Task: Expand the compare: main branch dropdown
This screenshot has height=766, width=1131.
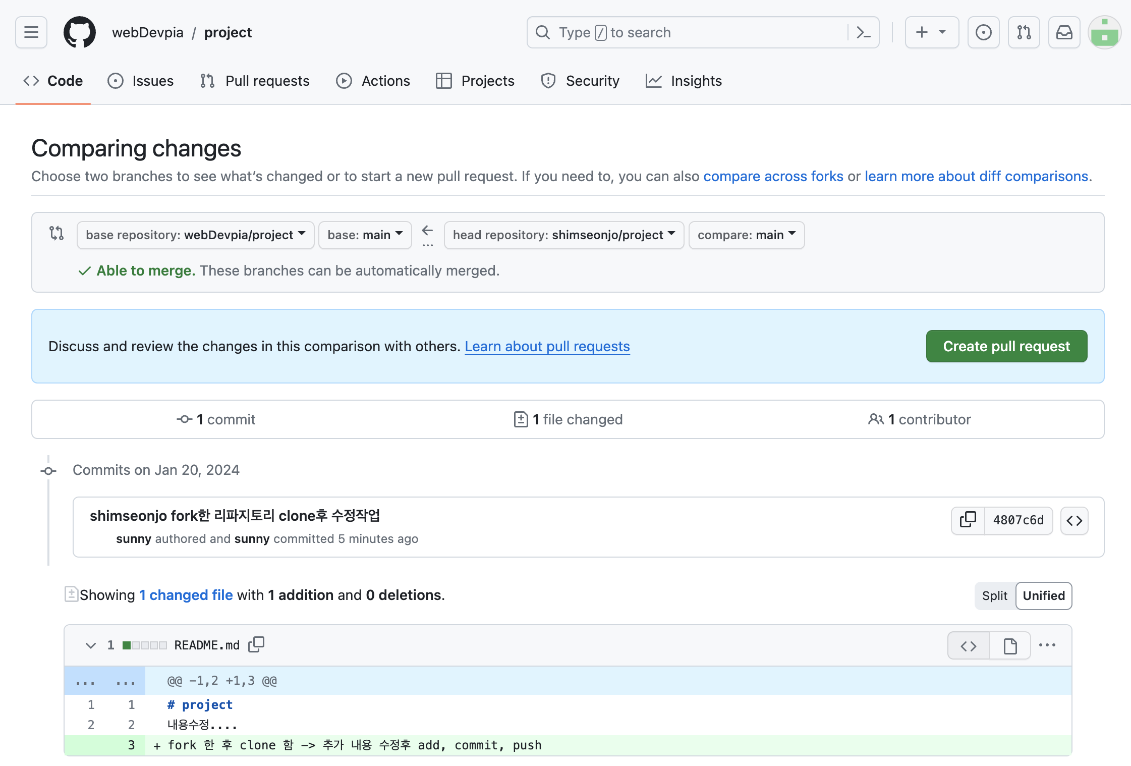Action: [x=746, y=235]
